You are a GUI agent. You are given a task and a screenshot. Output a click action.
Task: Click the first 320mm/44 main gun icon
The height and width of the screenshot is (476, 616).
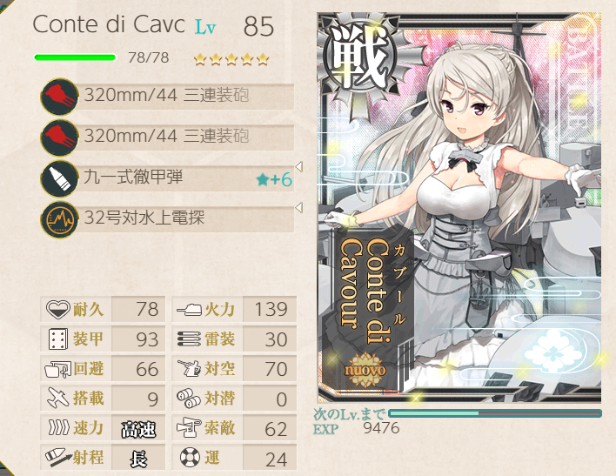(x=59, y=97)
